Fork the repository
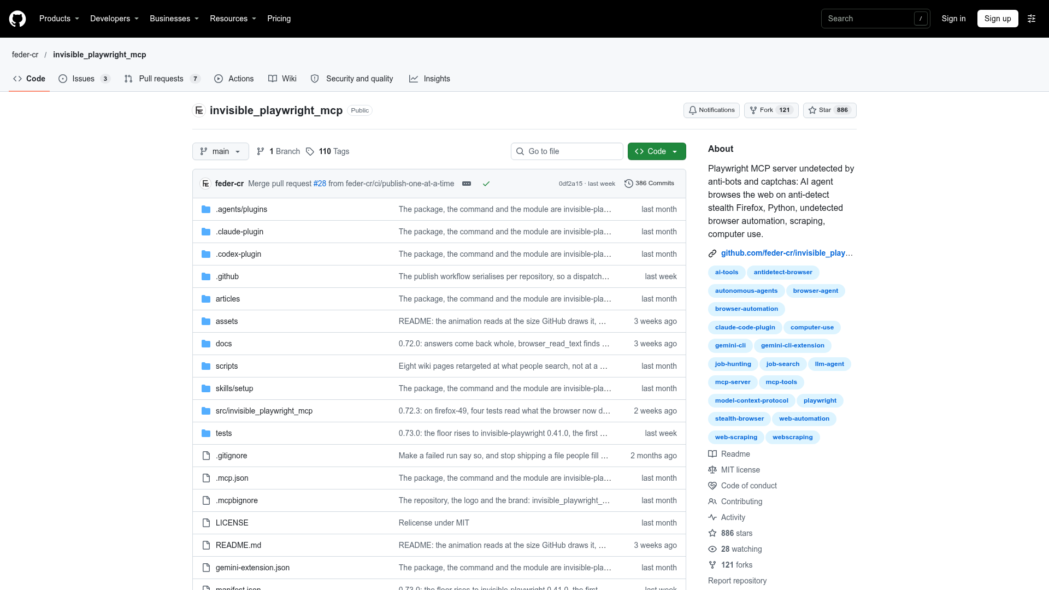Screen dimensions: 1049x590 pos(771,110)
